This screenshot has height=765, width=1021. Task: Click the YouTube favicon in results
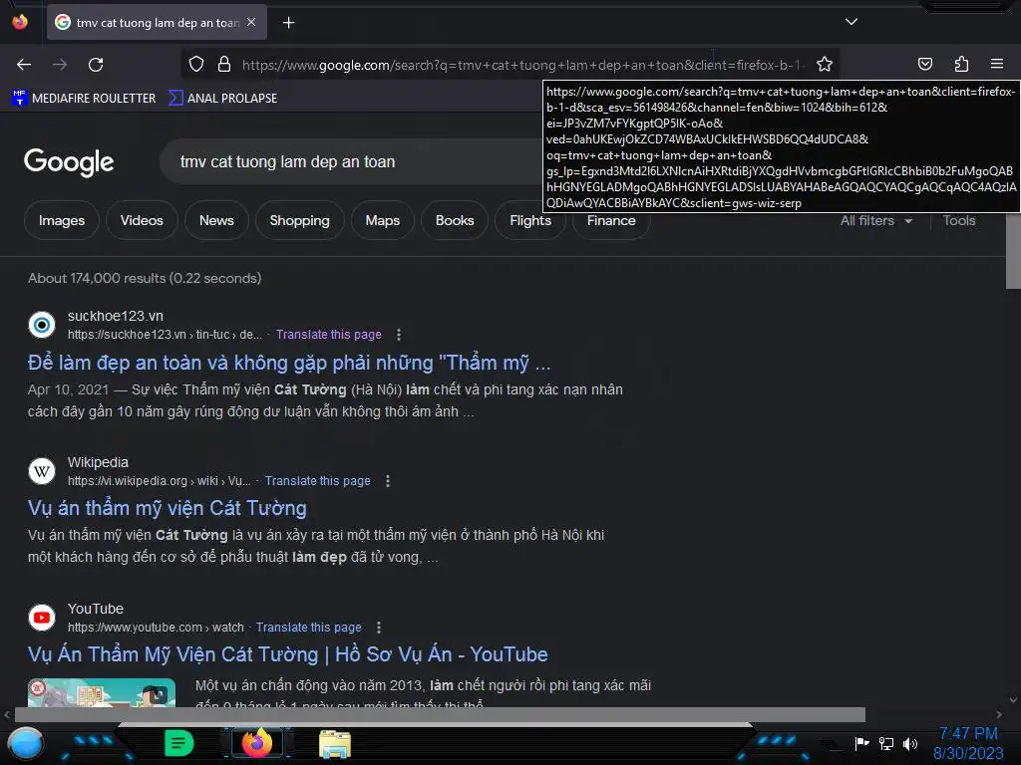coord(42,617)
